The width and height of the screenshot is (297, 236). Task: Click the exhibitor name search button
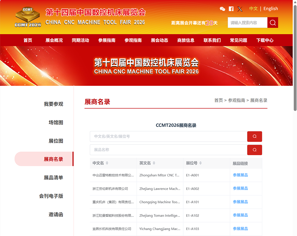[254, 136]
